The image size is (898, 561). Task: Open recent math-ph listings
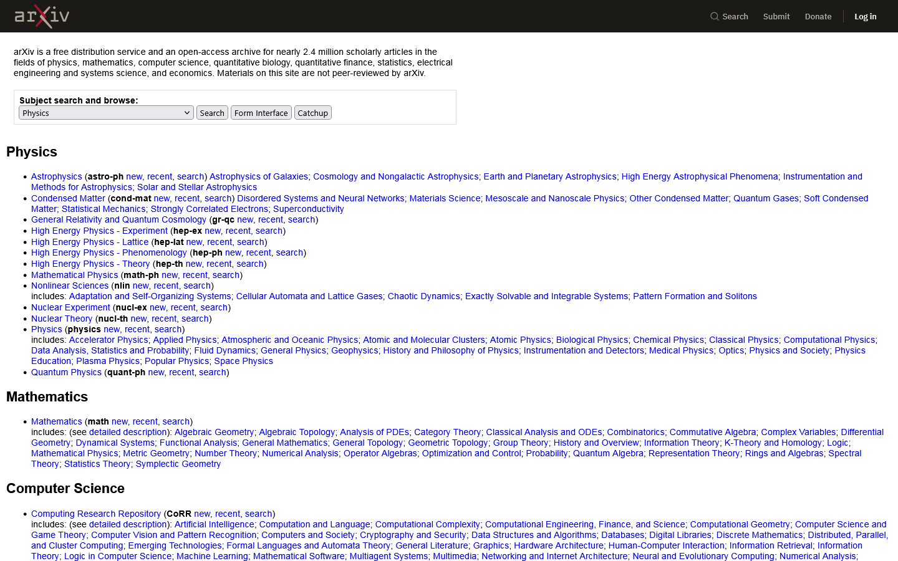point(195,275)
